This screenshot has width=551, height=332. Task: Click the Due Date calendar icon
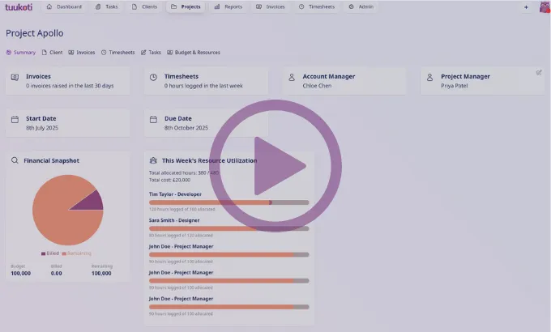click(x=153, y=120)
